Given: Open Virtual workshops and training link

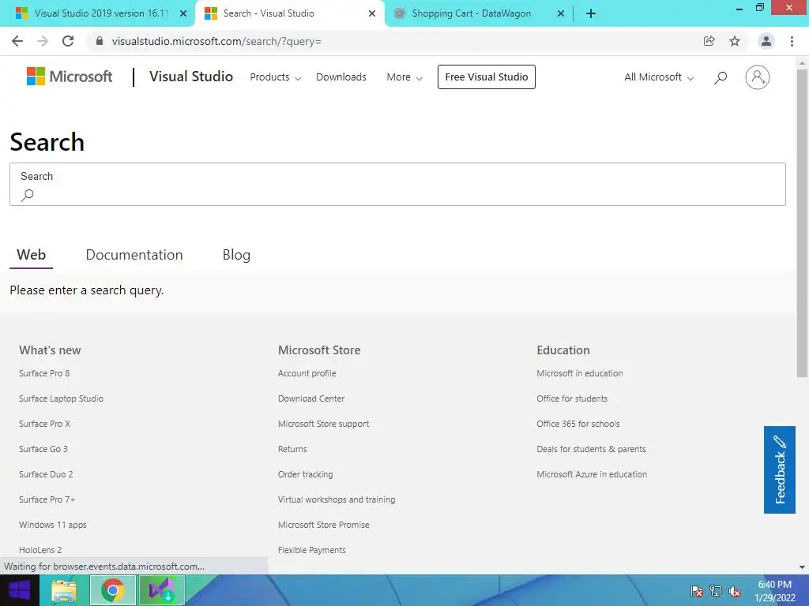Looking at the screenshot, I should point(337,499).
